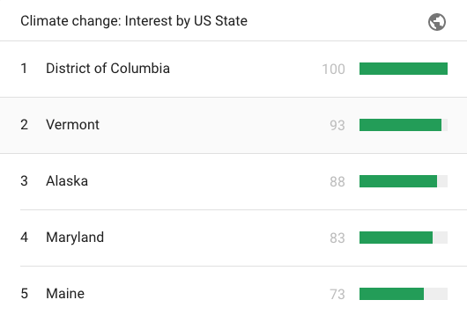Select the Maine state name
The image size is (467, 322).
65,294
